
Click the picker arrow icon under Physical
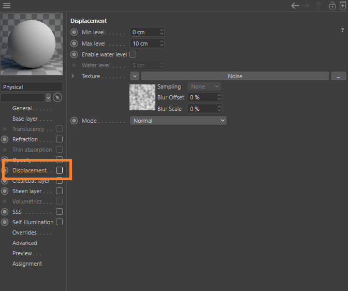point(57,97)
